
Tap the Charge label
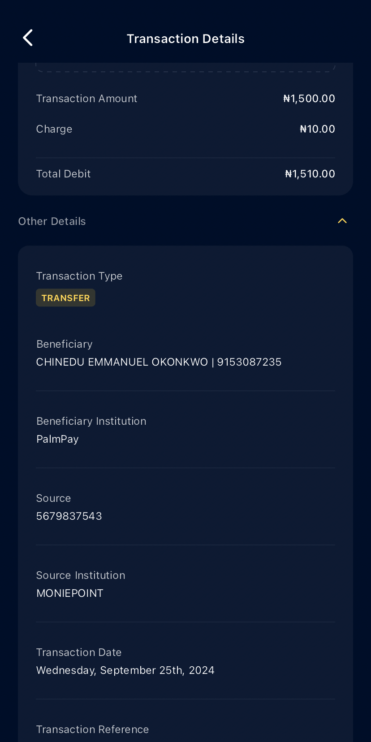pyautogui.click(x=54, y=129)
